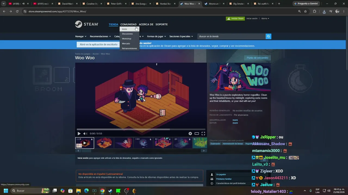
Task: Zoom the page with the magnifier in the address bar
Action: pyautogui.click(x=299, y=11)
